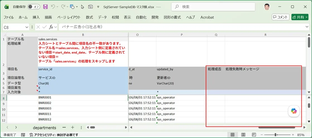
Task: Select row 8 header
Action: [4, 98]
